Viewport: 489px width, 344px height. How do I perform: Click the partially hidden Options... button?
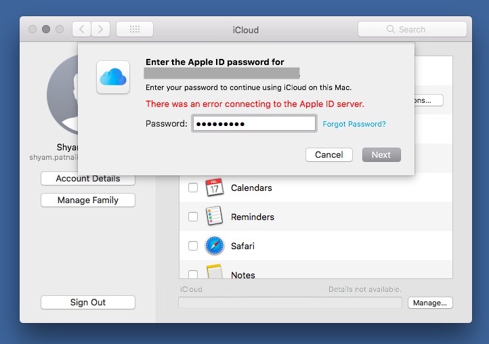coord(429,100)
